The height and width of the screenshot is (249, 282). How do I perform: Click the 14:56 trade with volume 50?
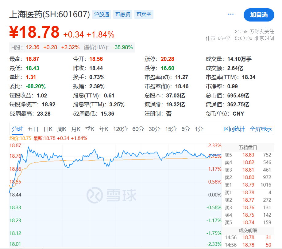tap(248, 245)
